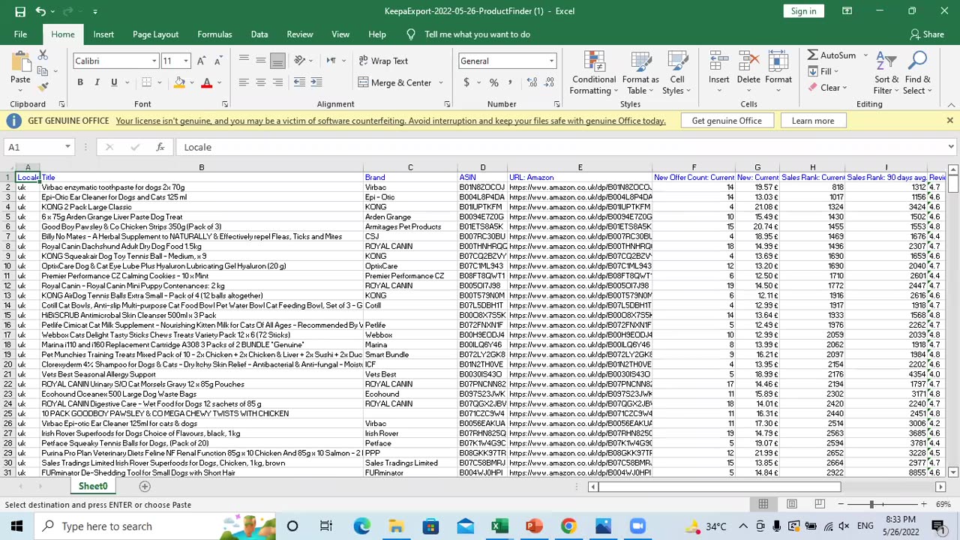
Task: Click the Undo arrow icon
Action: (40, 11)
